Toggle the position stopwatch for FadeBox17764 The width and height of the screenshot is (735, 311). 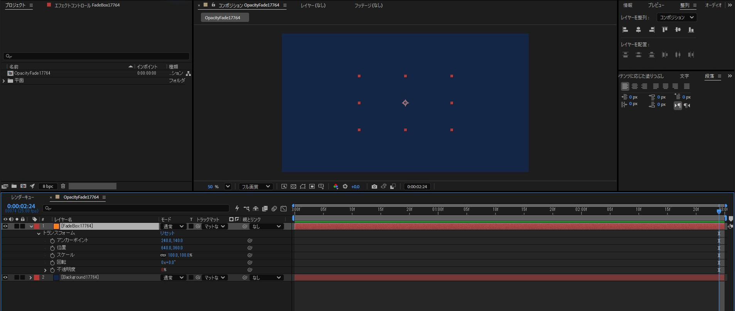click(x=52, y=248)
